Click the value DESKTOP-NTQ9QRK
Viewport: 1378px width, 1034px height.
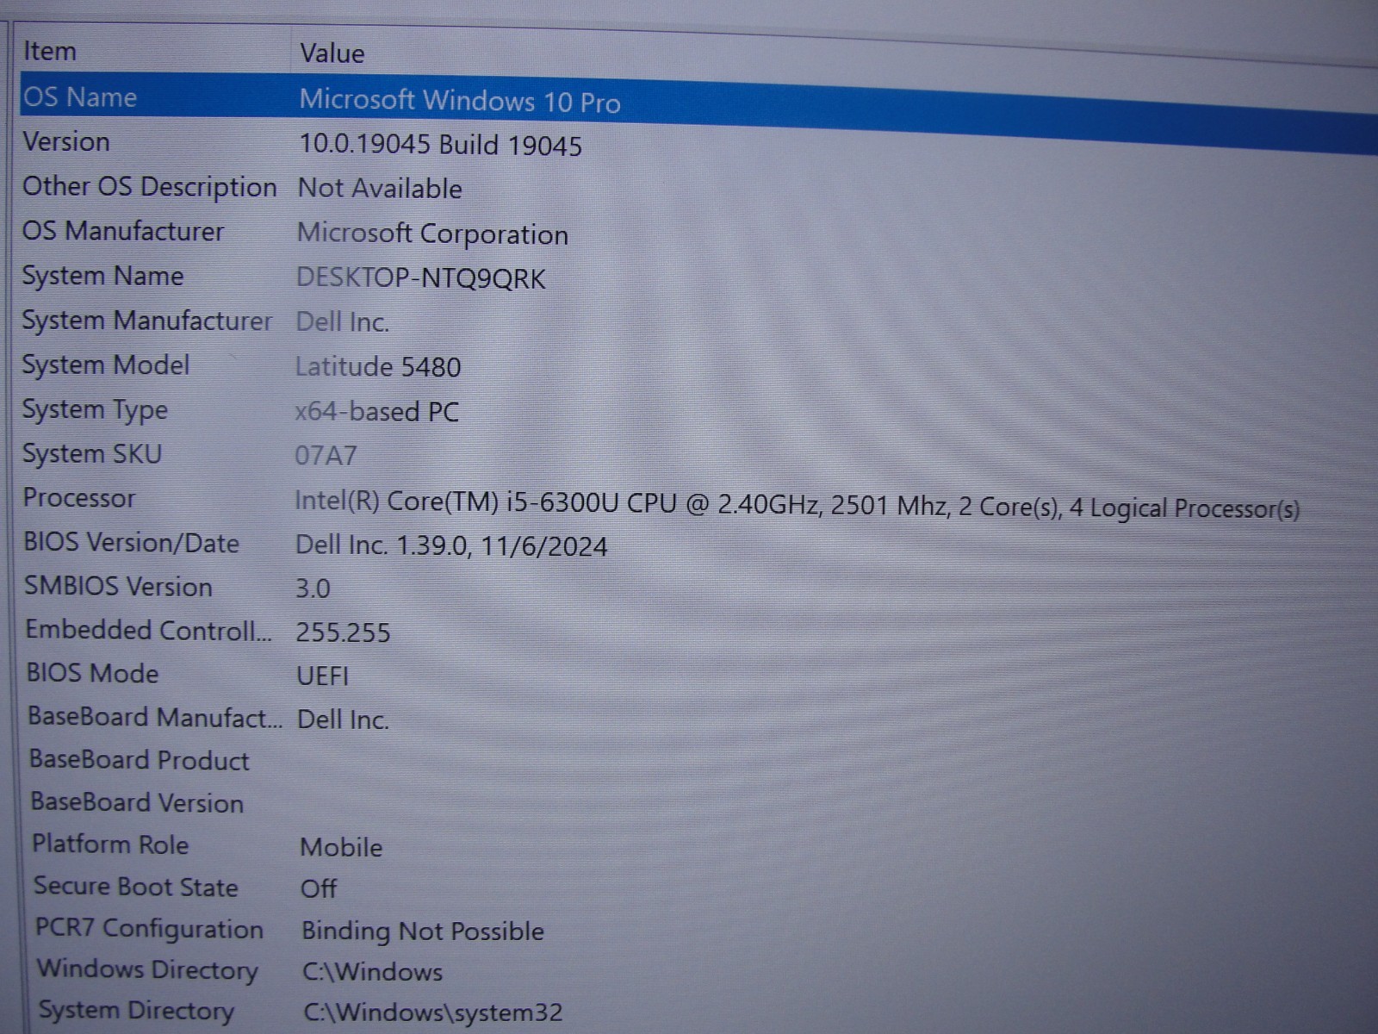420,278
